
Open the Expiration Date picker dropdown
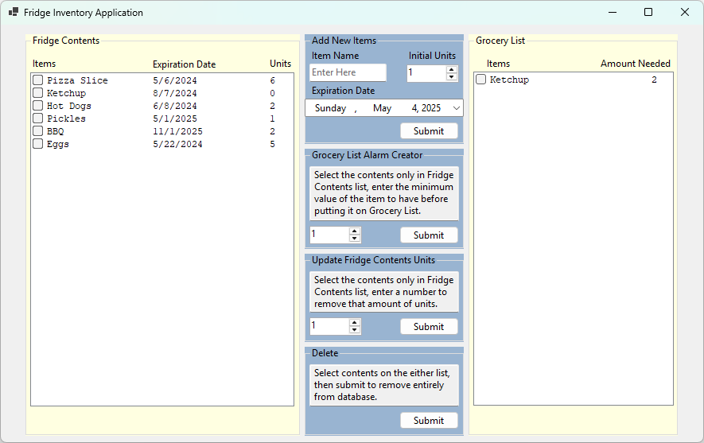pyautogui.click(x=456, y=108)
